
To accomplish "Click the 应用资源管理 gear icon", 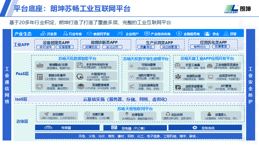I will click(x=178, y=87).
